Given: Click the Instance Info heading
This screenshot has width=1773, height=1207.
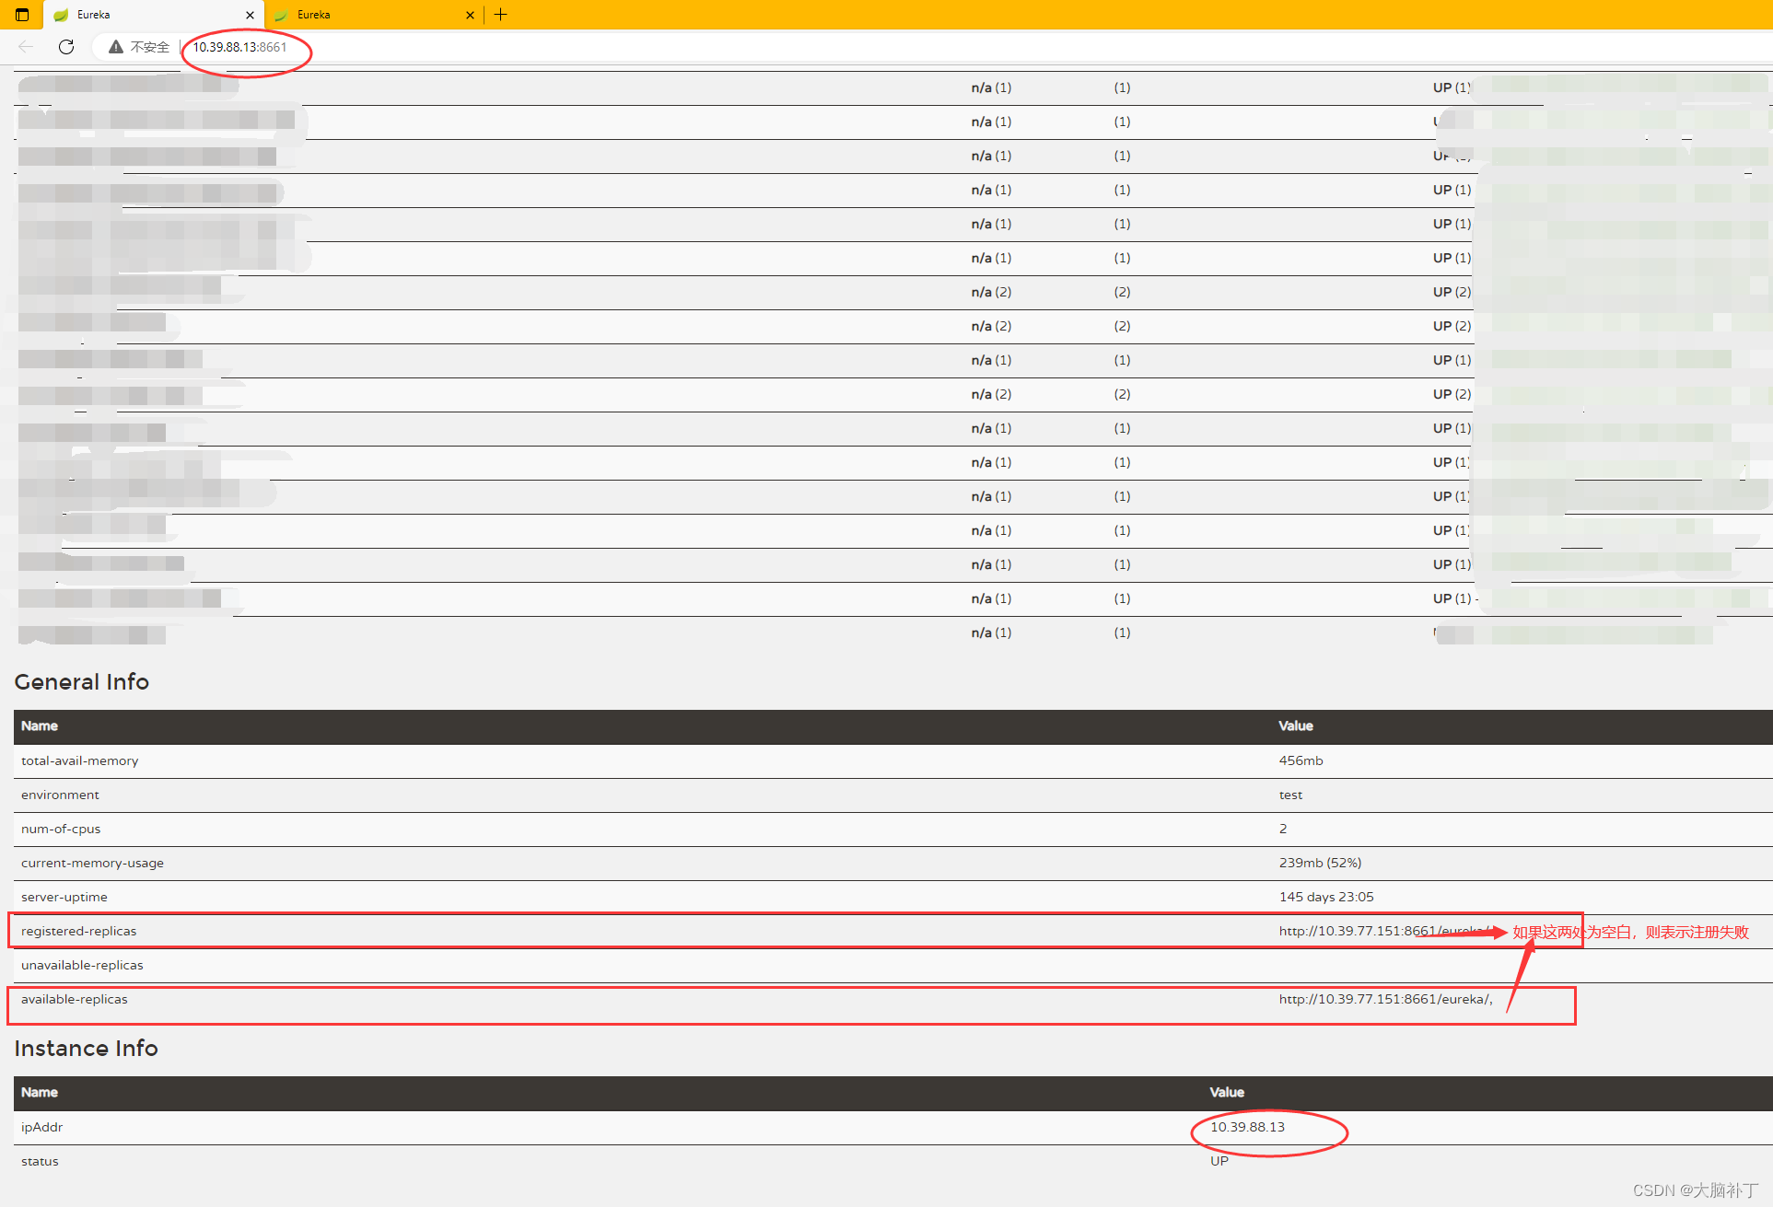Looking at the screenshot, I should point(87,1048).
